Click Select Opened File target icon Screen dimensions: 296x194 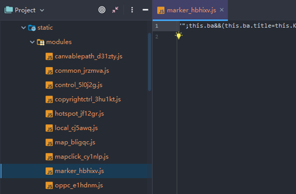point(102,10)
